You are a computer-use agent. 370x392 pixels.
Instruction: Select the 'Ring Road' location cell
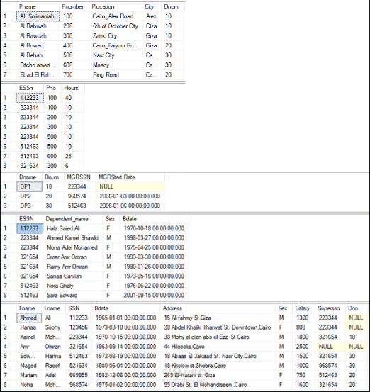pyautogui.click(x=116, y=75)
